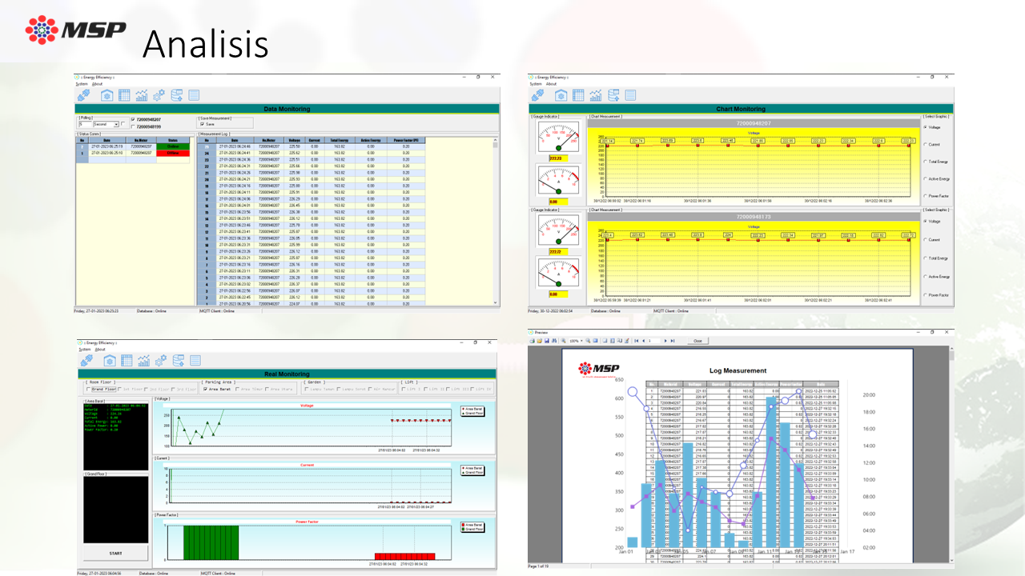
Task: Click the polling interval input field
Action: 84,124
